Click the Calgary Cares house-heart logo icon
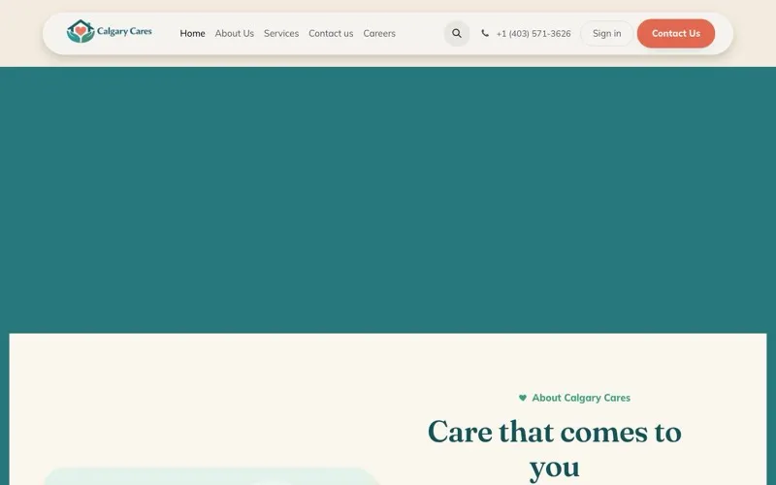Viewport: 776px width, 485px height. [x=81, y=31]
